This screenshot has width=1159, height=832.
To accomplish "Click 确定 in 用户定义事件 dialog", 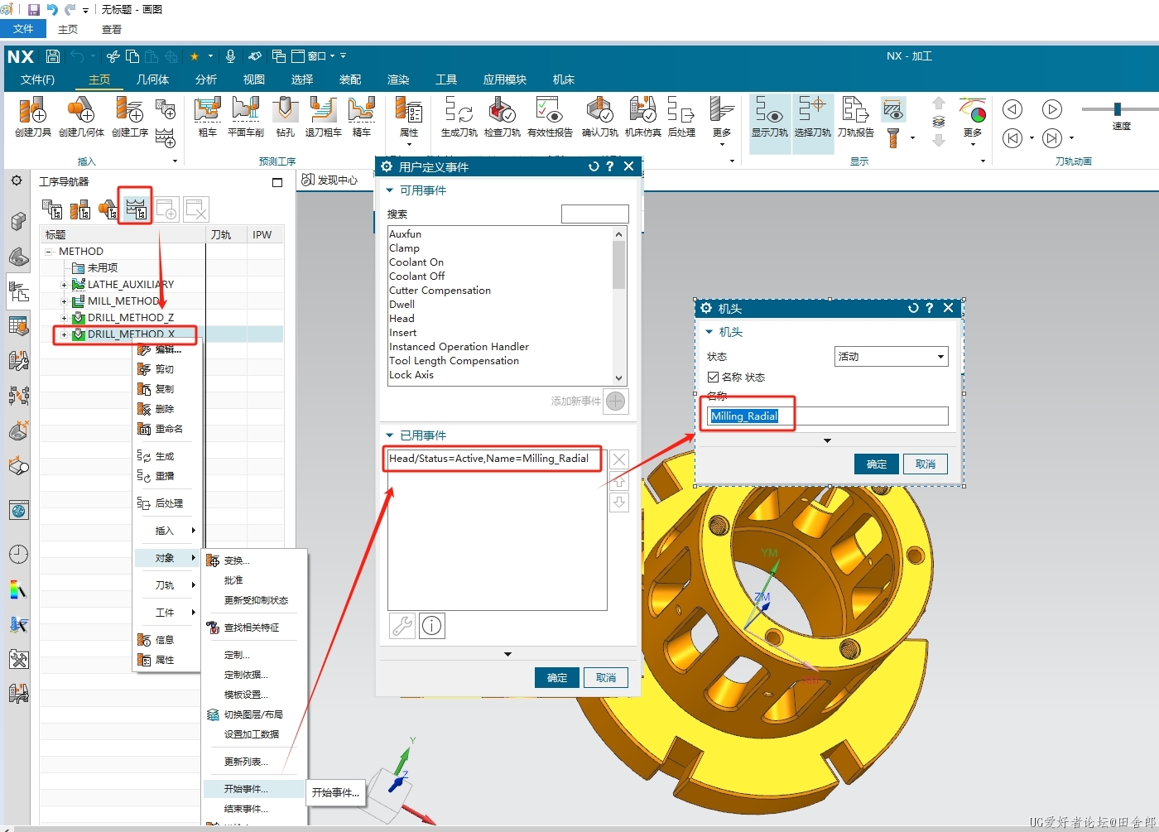I will (x=556, y=677).
